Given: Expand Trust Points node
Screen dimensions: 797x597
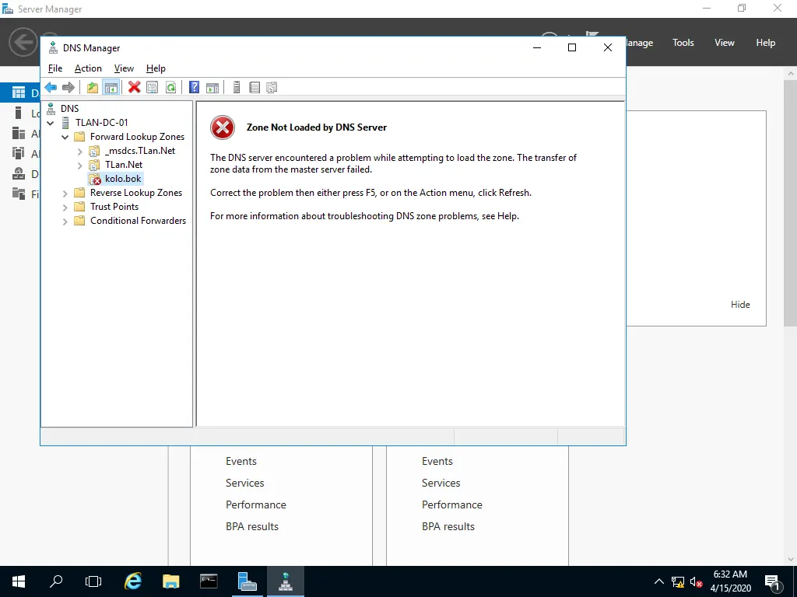Looking at the screenshot, I should [65, 207].
